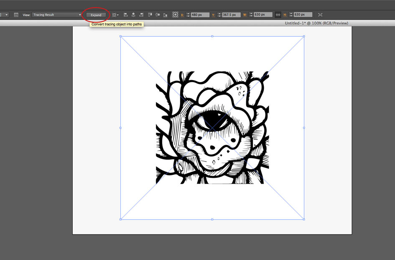395x260 pixels.
Task: Click the nine-point reference point locator
Action: tap(176, 14)
